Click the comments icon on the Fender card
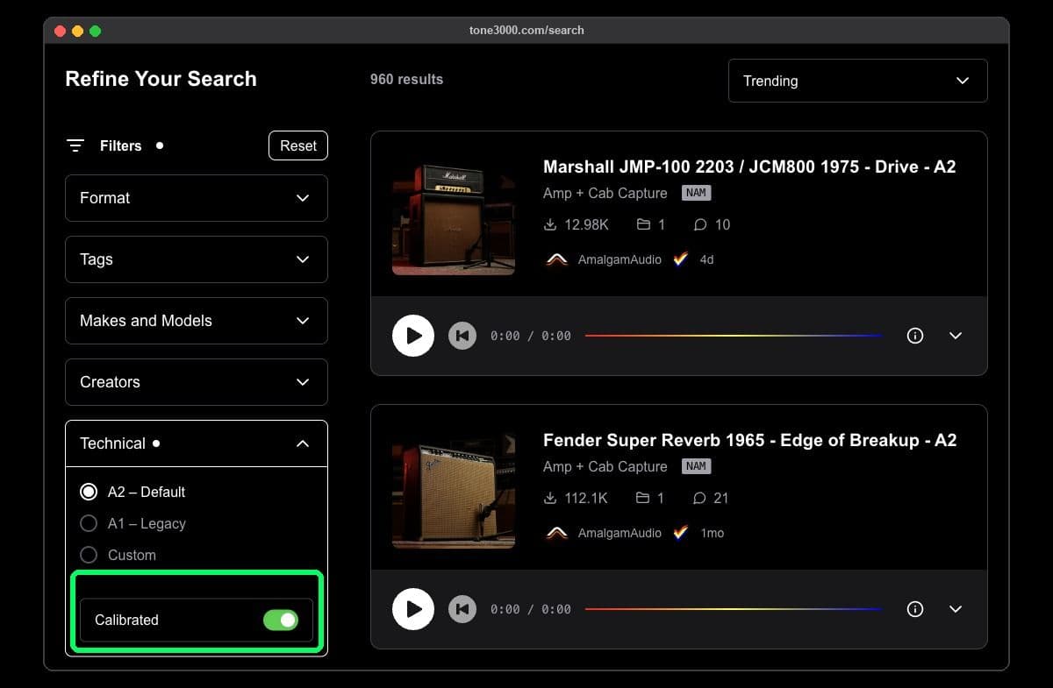Image resolution: width=1053 pixels, height=688 pixels. pos(700,499)
